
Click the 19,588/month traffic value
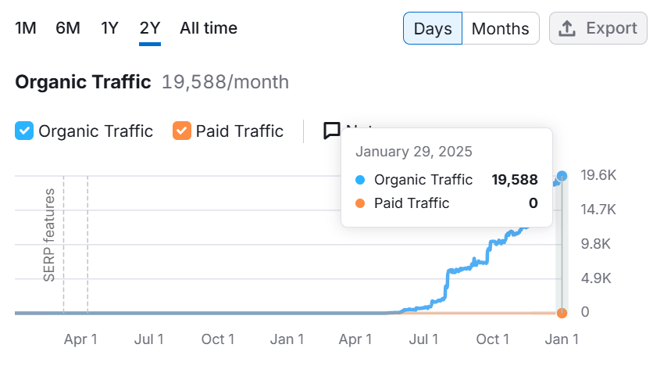(x=225, y=82)
